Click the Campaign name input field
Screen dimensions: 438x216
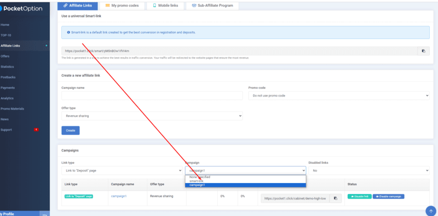(x=152, y=95)
